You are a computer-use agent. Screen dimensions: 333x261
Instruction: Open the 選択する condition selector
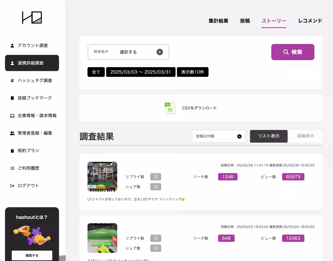[128, 52]
